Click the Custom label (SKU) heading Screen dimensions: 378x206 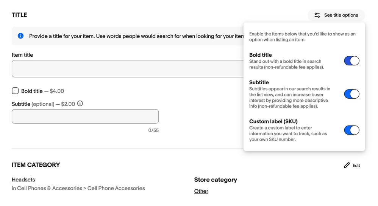point(273,121)
